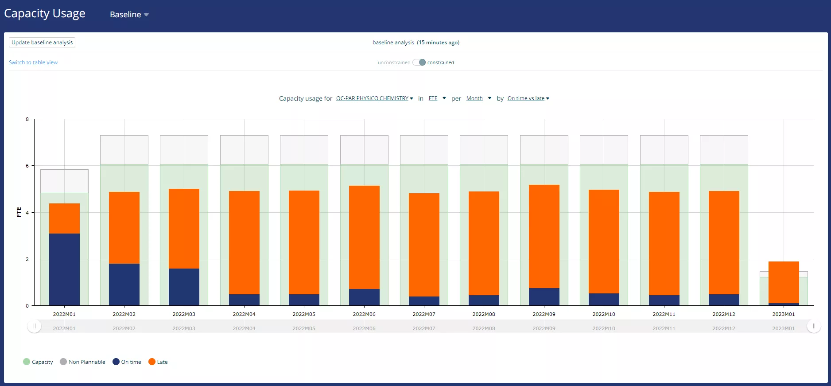Expand QC-PAR PHYSICO CHEMISTRY resource dropdown
This screenshot has width=831, height=386.
(x=375, y=98)
